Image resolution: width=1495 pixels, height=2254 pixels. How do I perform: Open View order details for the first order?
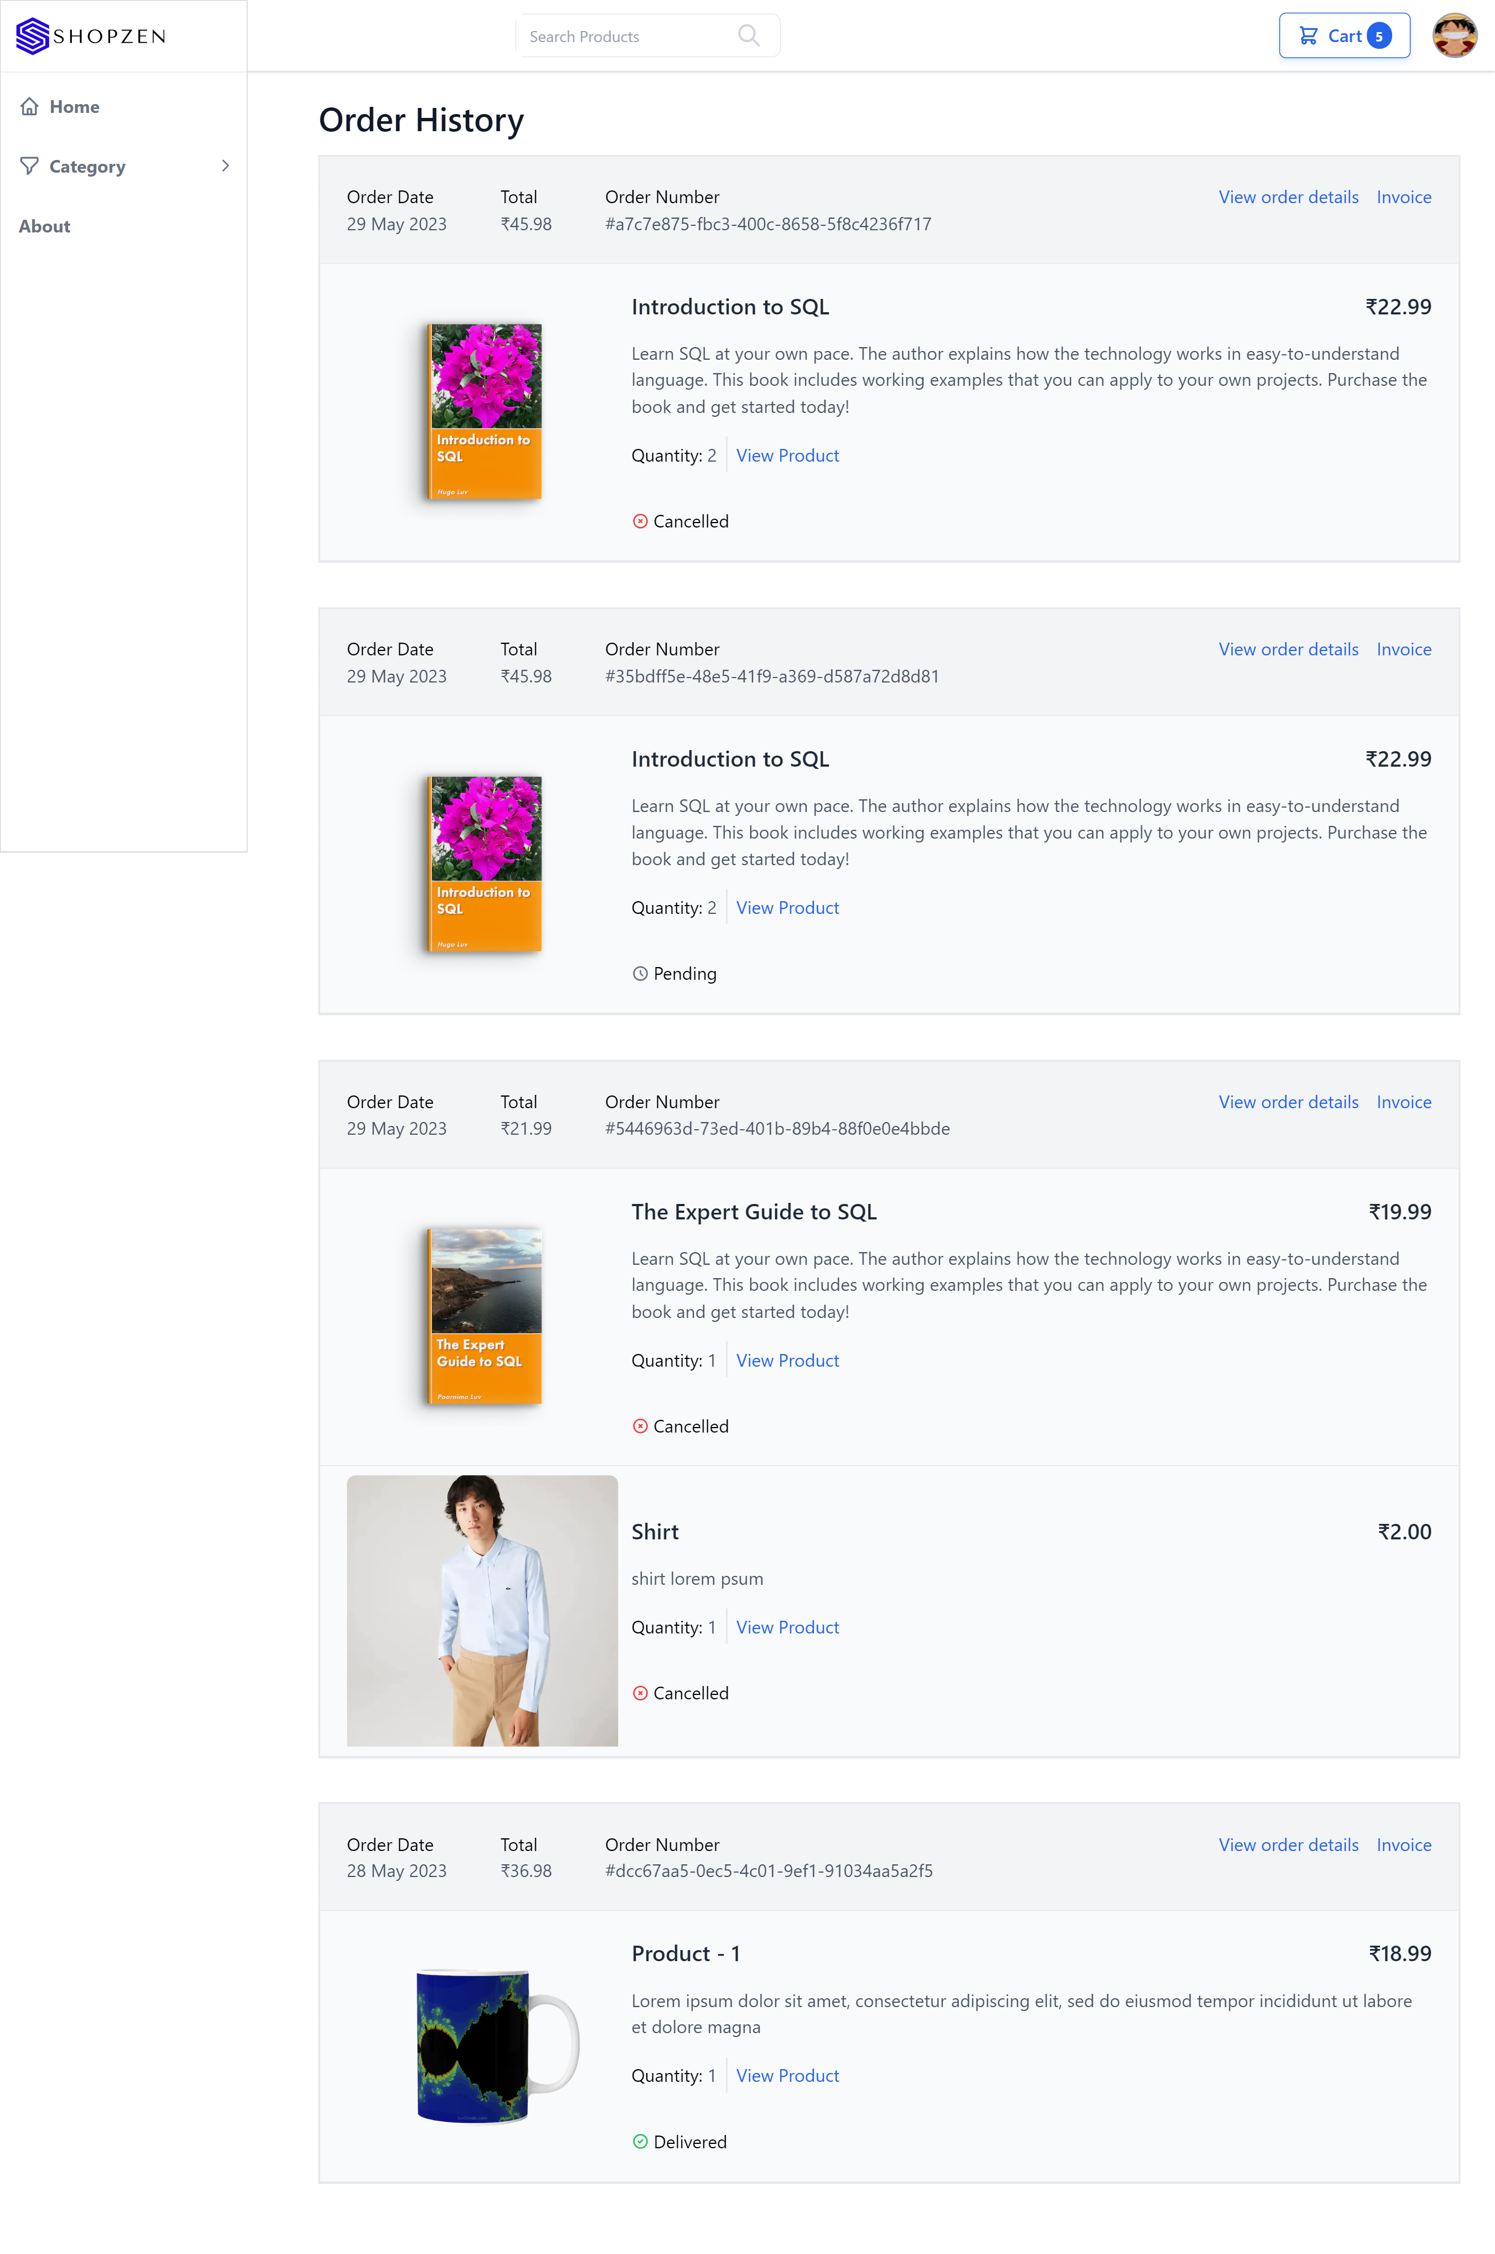pyautogui.click(x=1288, y=197)
